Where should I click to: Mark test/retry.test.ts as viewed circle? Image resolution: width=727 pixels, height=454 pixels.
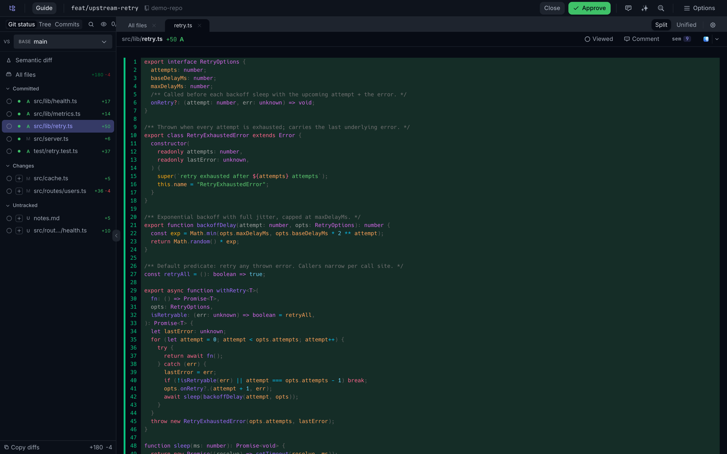[x=9, y=151]
